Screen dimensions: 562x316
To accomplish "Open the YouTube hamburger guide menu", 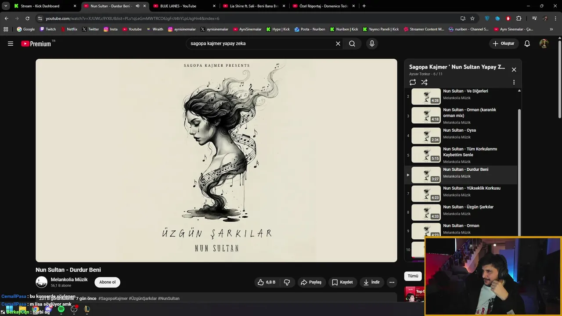I will (11, 43).
